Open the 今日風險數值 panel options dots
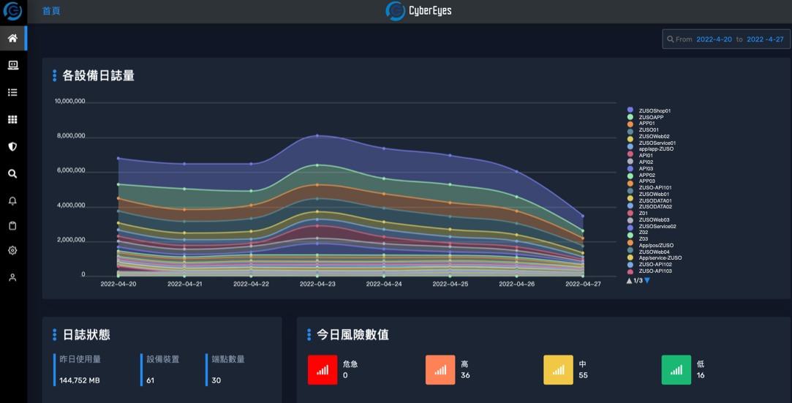This screenshot has width=792, height=403. [x=309, y=335]
